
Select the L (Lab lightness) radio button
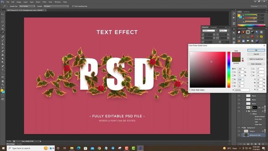coord(252,69)
